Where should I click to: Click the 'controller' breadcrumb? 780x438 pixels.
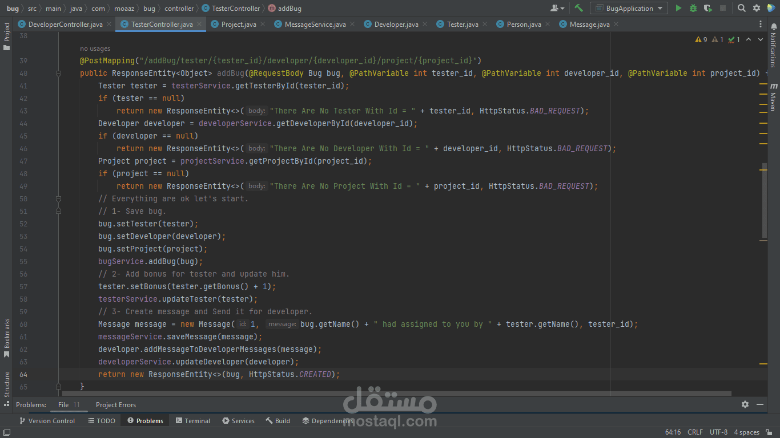point(179,9)
